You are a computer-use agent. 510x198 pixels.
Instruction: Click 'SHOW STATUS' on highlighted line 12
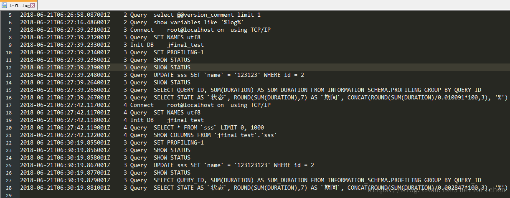tap(172, 67)
